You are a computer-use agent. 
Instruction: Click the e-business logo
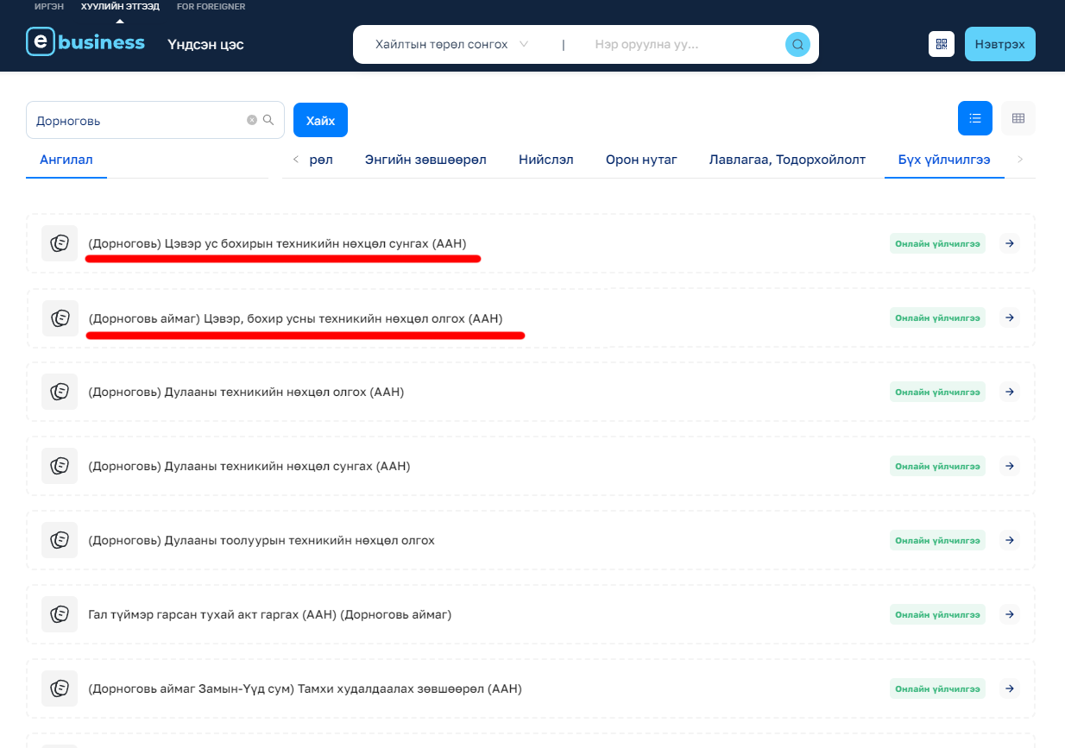click(85, 42)
